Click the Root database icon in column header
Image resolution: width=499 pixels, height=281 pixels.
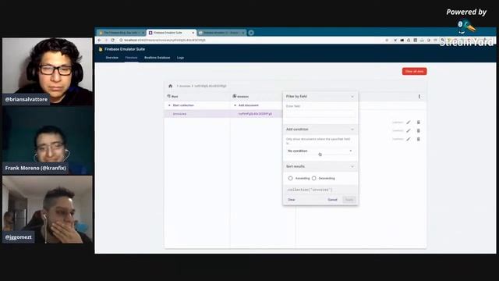(168, 96)
